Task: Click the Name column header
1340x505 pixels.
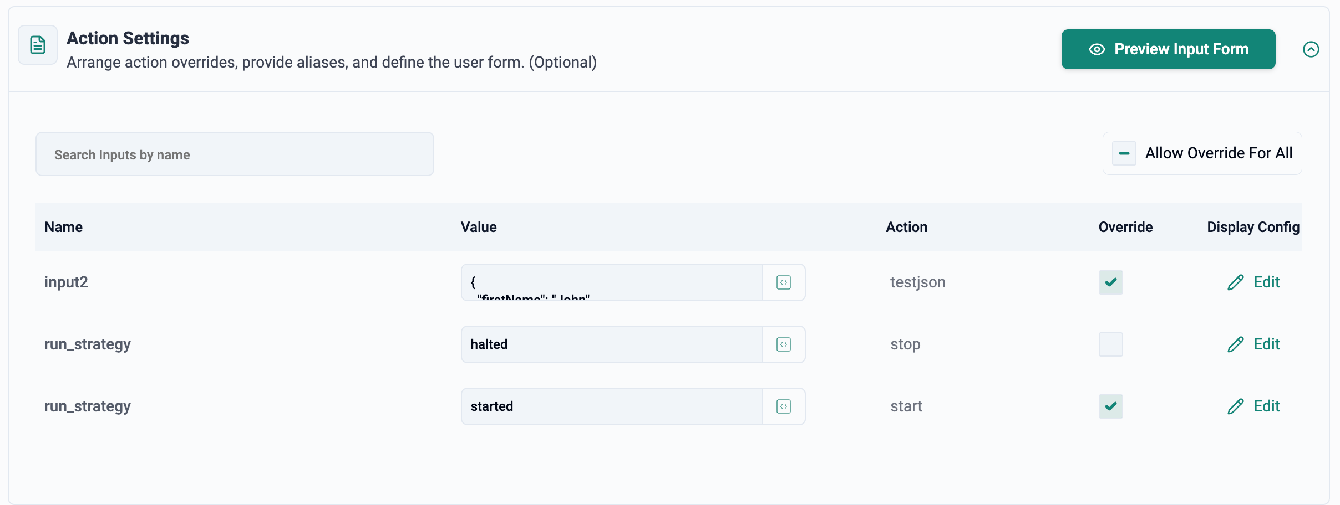Action: click(64, 227)
